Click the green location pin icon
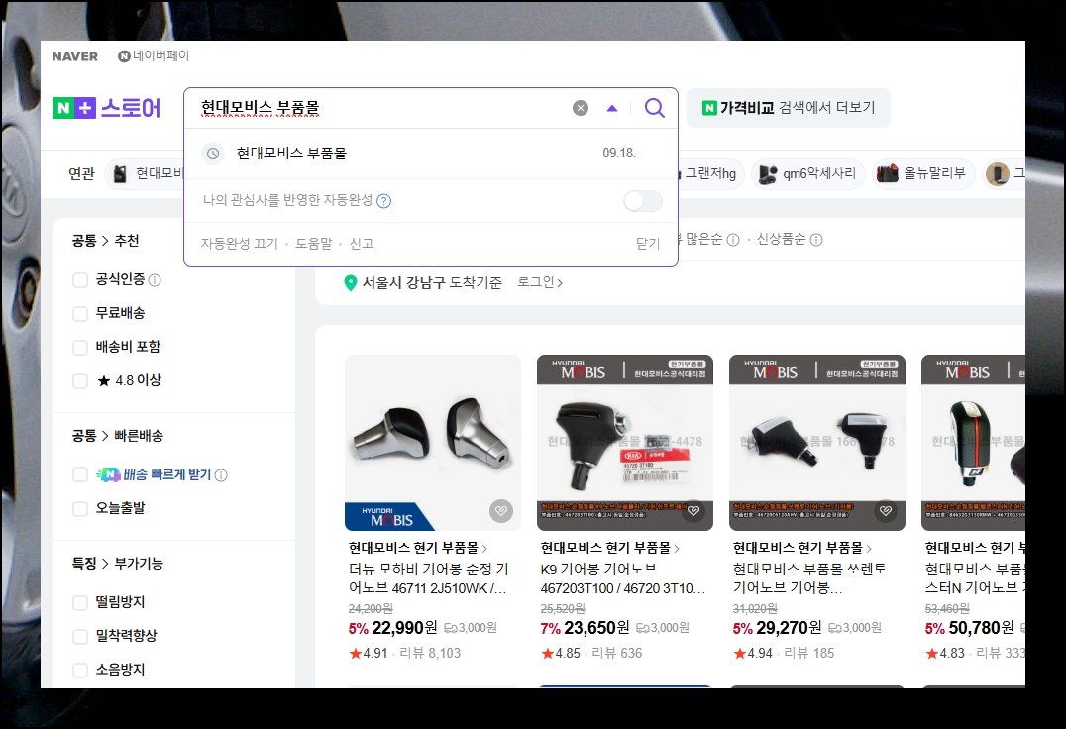The height and width of the screenshot is (729, 1066). [350, 282]
